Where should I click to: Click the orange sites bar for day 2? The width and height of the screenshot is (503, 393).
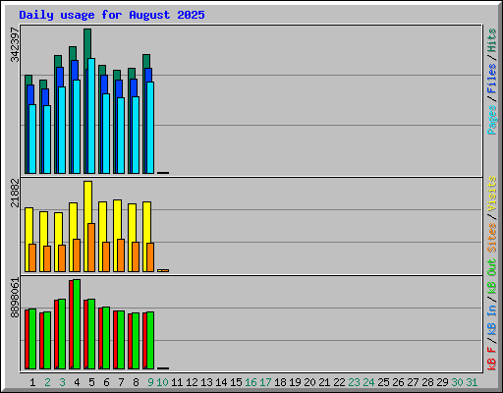click(x=47, y=258)
